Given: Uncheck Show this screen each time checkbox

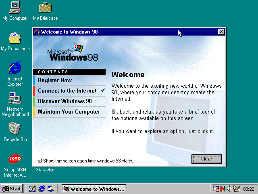Looking at the screenshot, I should tap(40, 160).
